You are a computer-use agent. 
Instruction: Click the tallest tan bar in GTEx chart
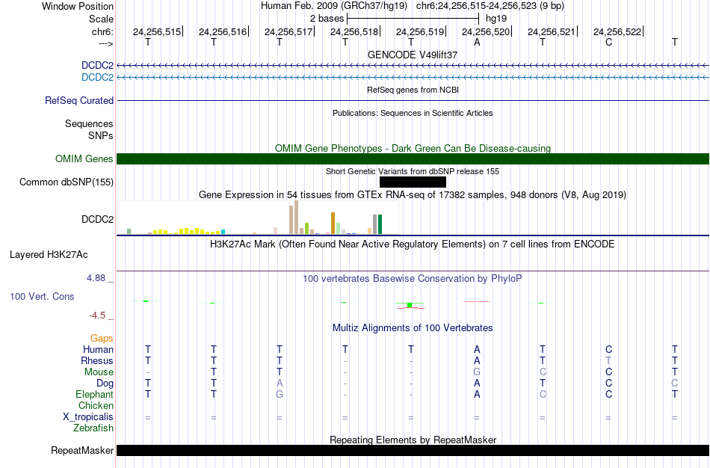point(297,218)
